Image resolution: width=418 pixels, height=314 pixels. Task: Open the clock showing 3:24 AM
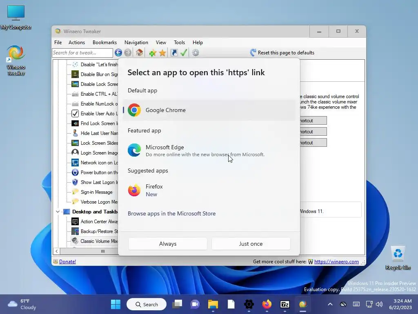[x=400, y=304]
